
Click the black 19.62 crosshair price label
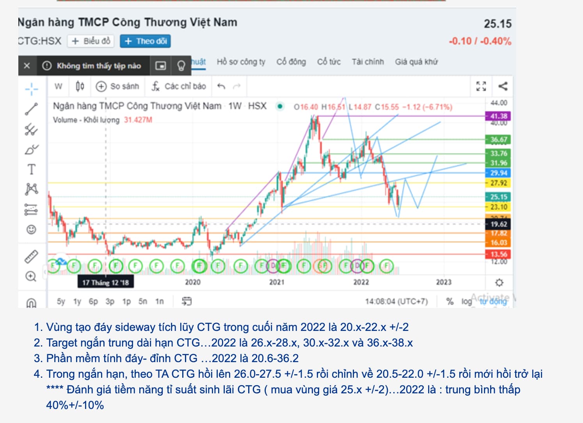pos(498,224)
